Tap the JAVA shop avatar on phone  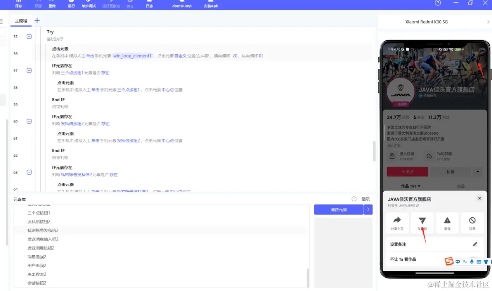coord(401,91)
